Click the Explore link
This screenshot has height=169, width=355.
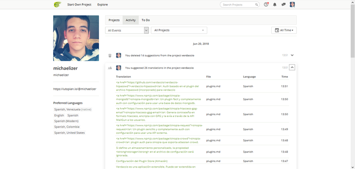pyautogui.click(x=103, y=5)
